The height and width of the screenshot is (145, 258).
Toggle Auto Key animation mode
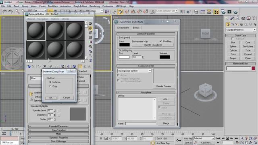pyautogui.click(x=188, y=139)
